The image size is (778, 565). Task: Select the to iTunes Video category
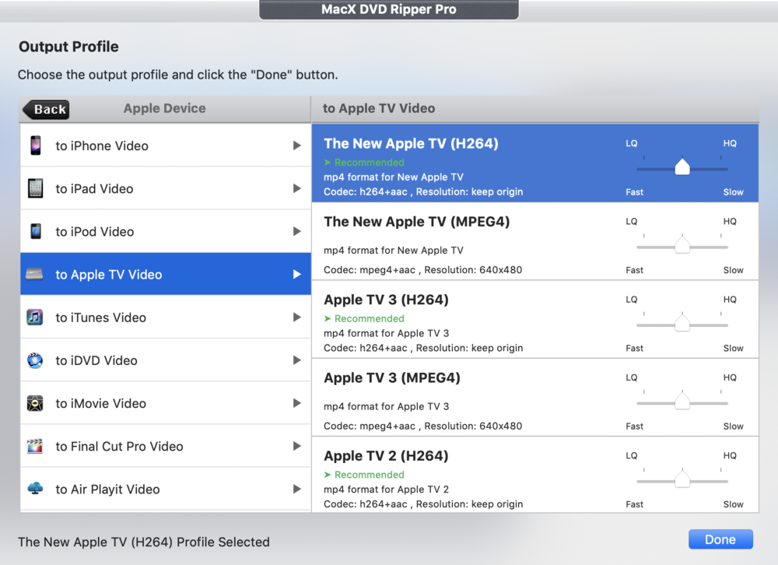coord(165,318)
